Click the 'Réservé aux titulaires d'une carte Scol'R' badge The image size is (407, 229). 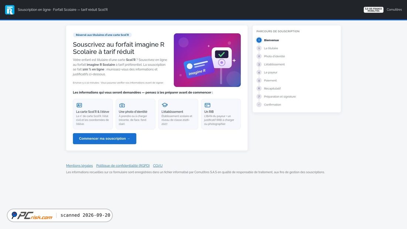[x=102, y=35]
